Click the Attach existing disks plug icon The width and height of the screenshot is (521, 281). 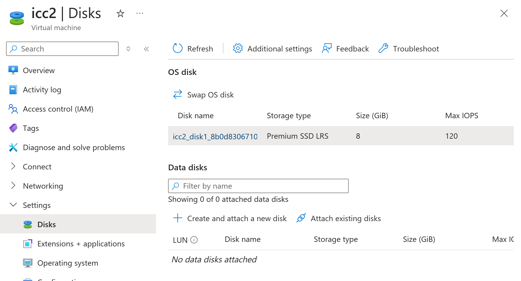[301, 218]
